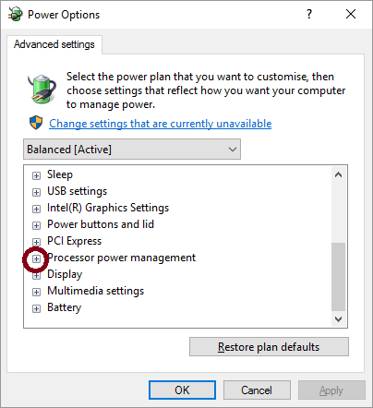Expand Power buttons and lid node

[x=36, y=225]
